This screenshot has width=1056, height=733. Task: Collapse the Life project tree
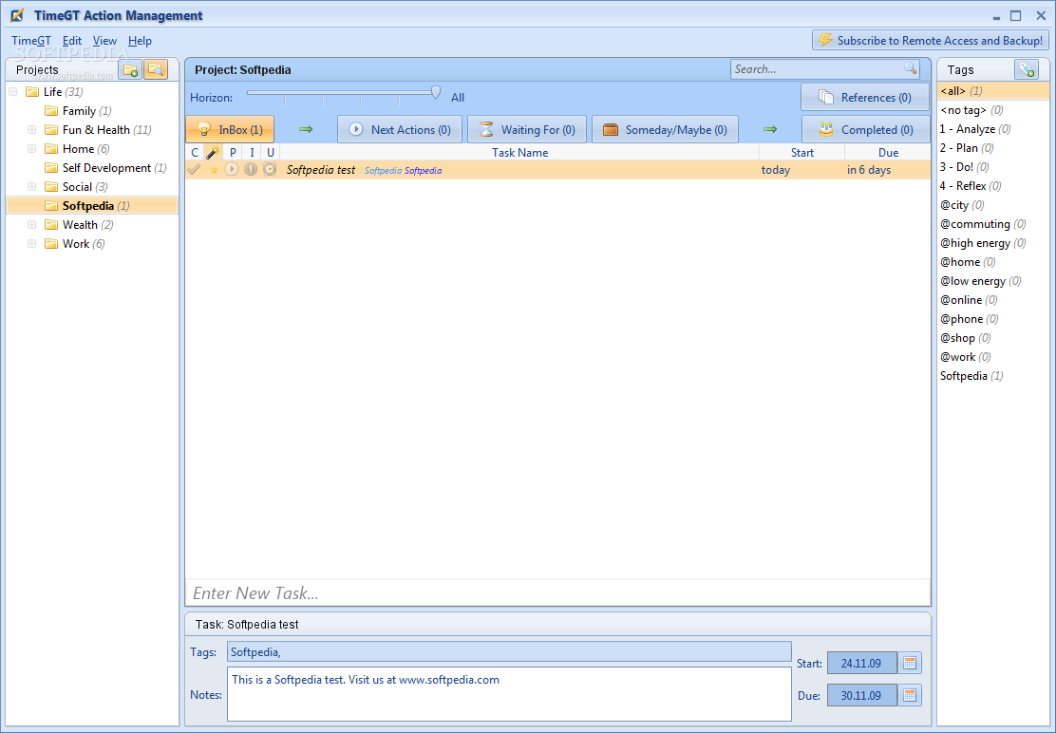click(x=12, y=91)
